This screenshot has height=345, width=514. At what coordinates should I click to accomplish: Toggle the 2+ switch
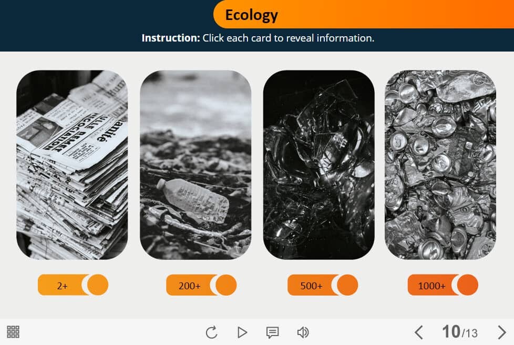tap(73, 285)
